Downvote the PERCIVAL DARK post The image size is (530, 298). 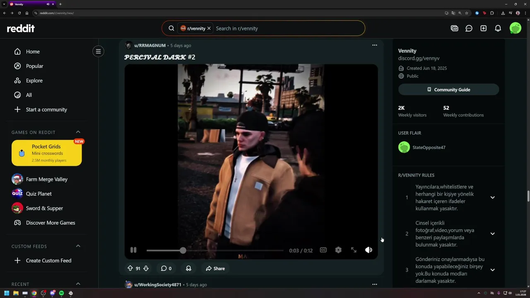[x=146, y=268]
